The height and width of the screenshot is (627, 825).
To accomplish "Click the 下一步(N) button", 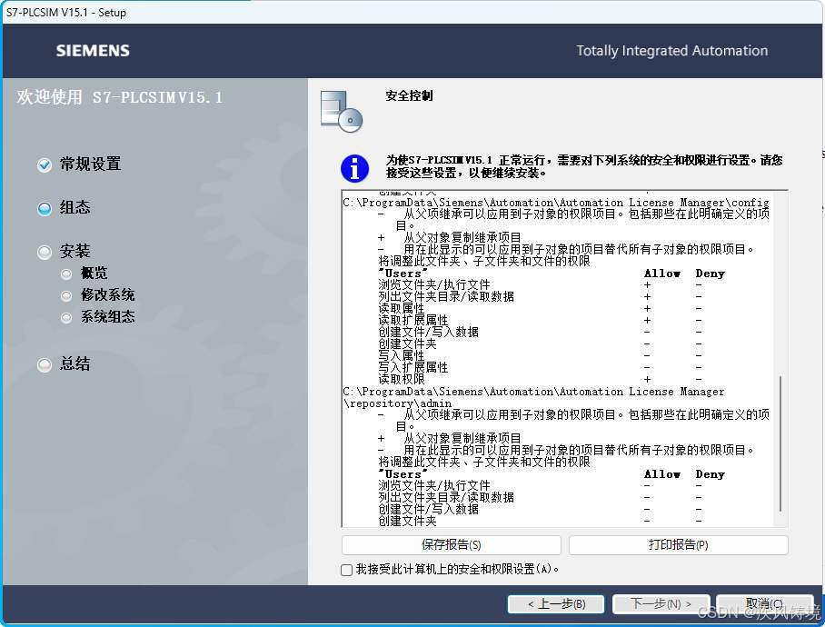I will pos(661,604).
